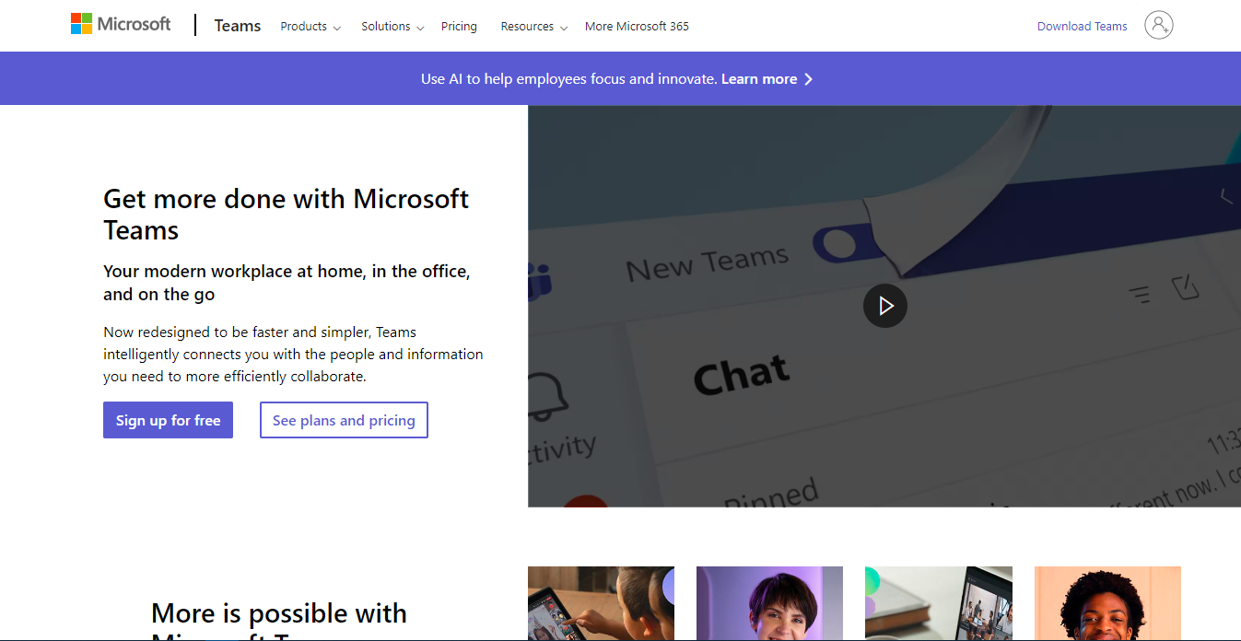The image size is (1241, 641).
Task: Click the Now redesigned to be faster paragraph
Action: coord(293,355)
